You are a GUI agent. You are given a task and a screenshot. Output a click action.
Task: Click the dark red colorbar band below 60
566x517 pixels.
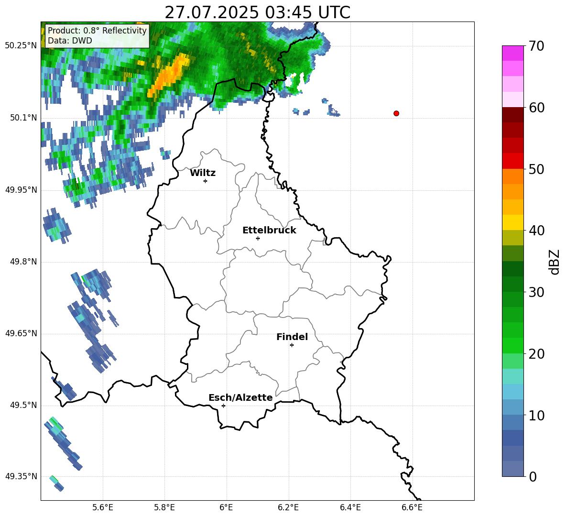click(512, 115)
